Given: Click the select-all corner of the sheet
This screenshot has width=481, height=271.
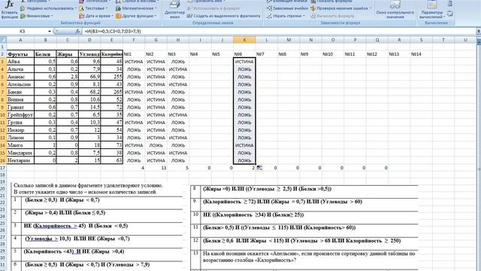Looking at the screenshot, I should click(x=3, y=40).
